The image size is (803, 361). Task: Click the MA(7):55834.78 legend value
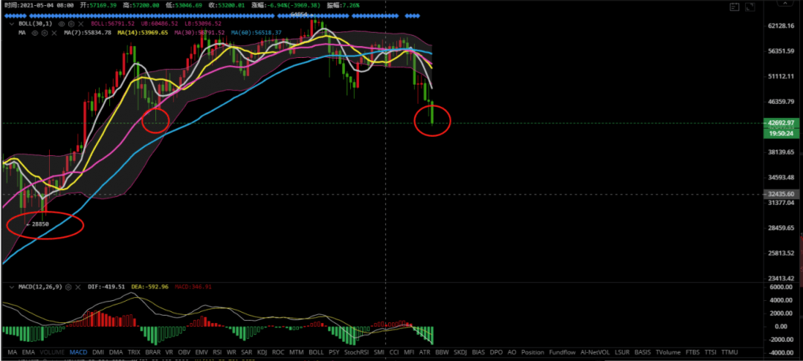[x=88, y=33]
